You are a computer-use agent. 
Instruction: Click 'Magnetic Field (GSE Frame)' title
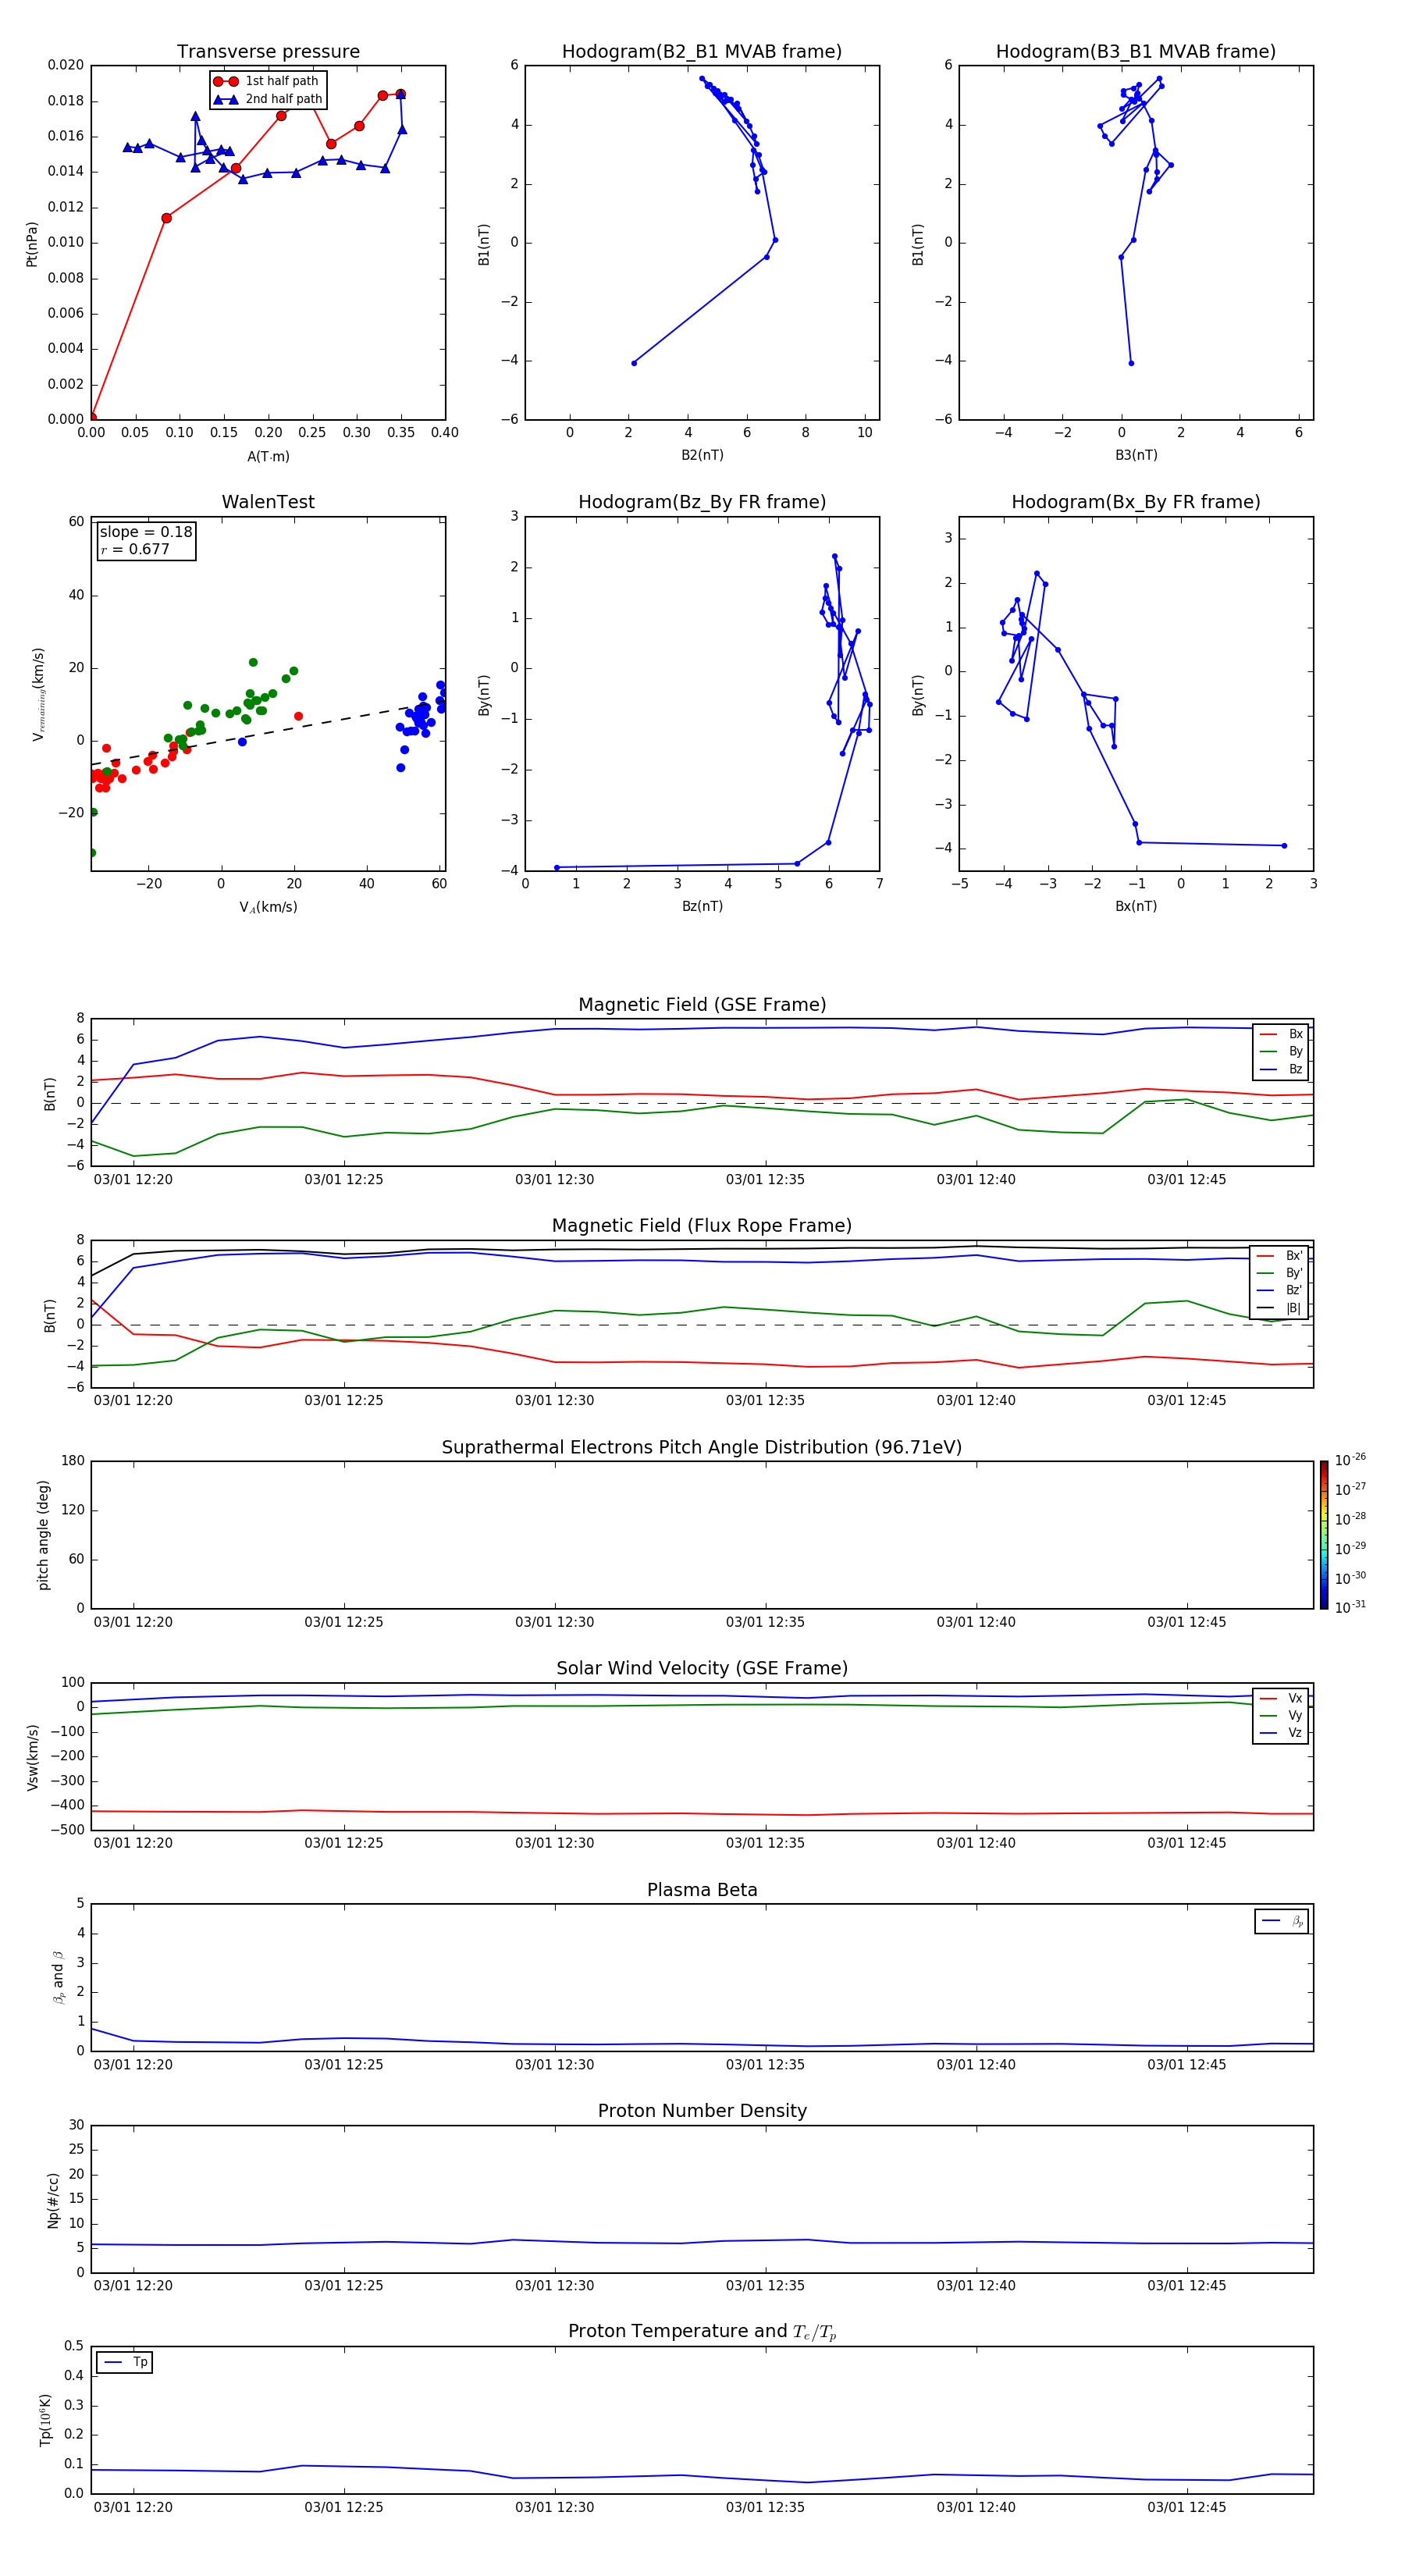coord(702,1005)
